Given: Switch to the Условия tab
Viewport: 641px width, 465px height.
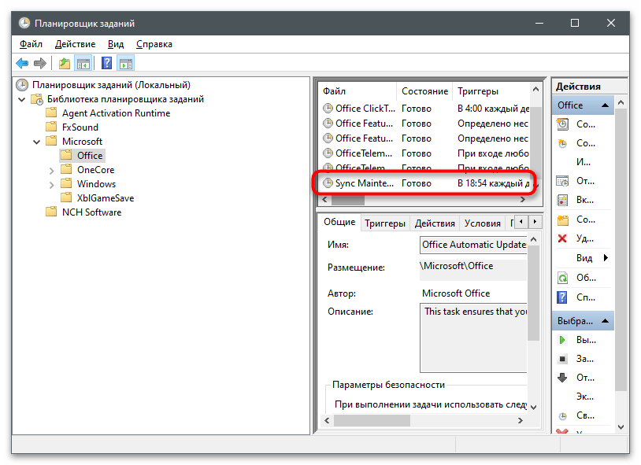Looking at the screenshot, I should 483,223.
